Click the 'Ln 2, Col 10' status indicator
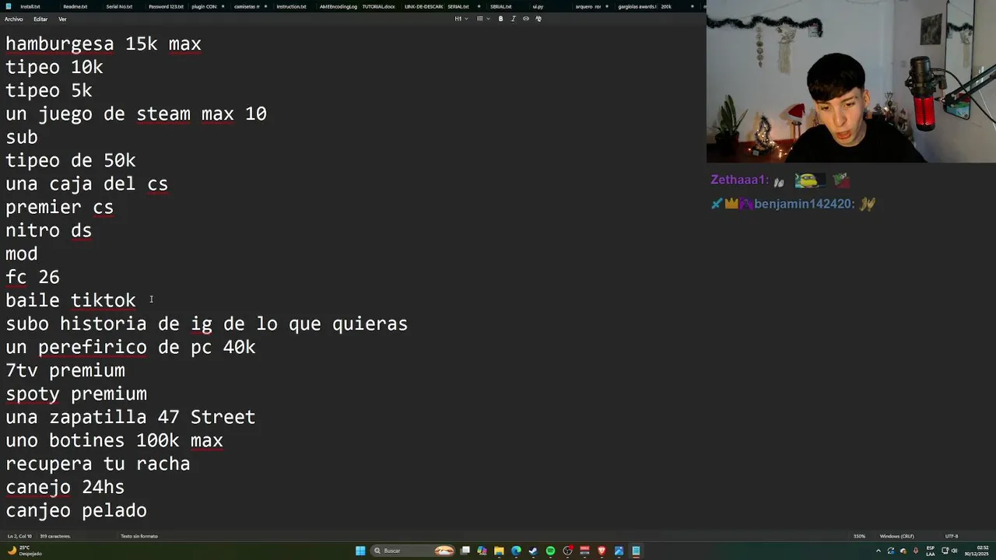The height and width of the screenshot is (560, 996). coord(19,536)
